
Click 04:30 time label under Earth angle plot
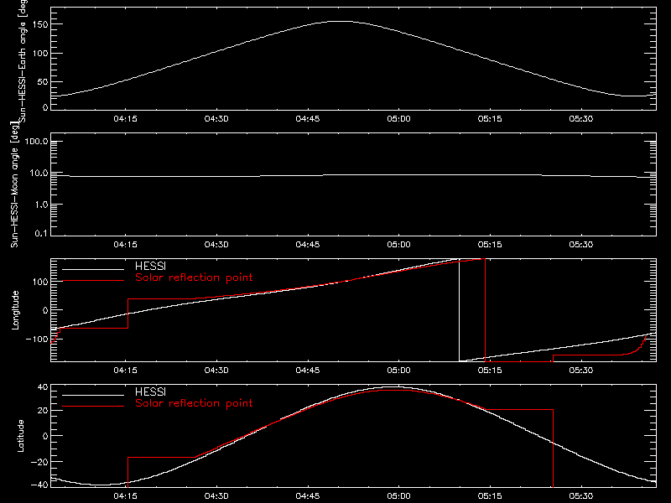[x=216, y=119]
